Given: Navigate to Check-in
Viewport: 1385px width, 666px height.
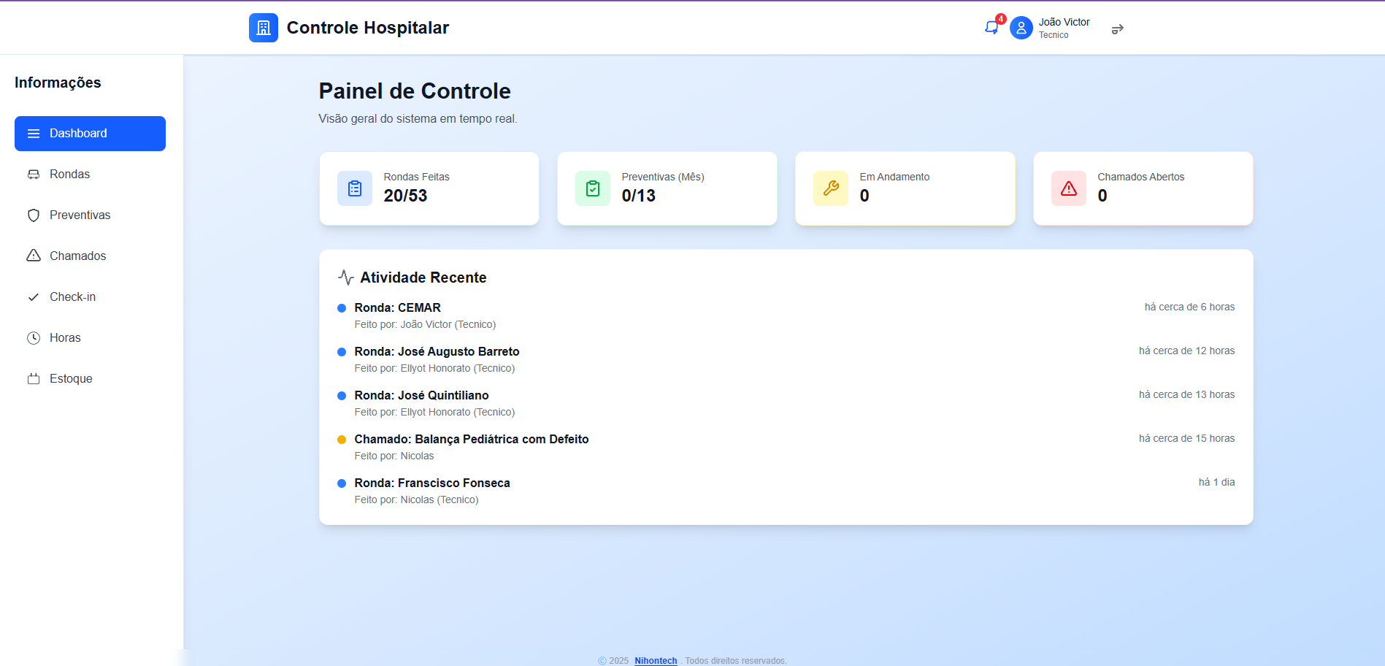Looking at the screenshot, I should [72, 296].
